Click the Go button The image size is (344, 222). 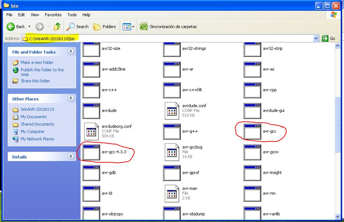[328, 39]
